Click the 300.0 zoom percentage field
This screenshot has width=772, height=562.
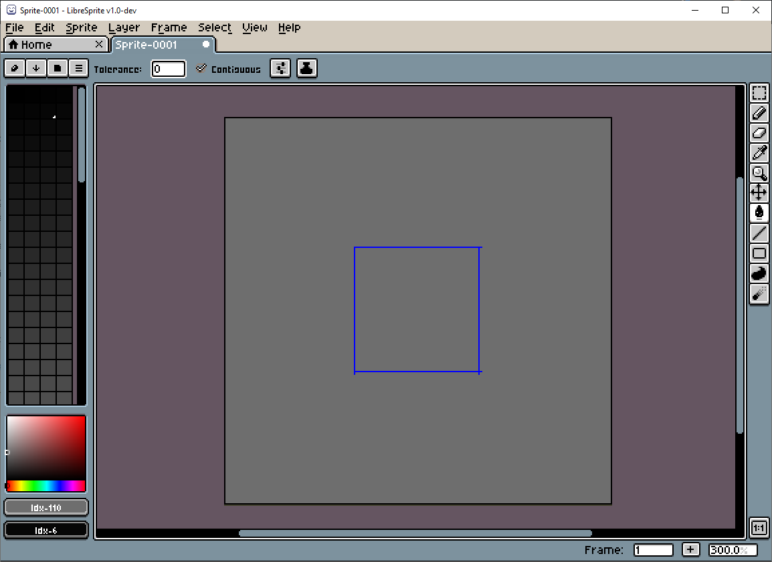(733, 550)
